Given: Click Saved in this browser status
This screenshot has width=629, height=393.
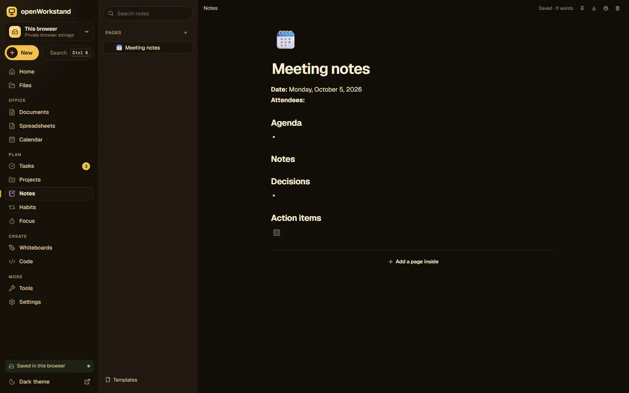Looking at the screenshot, I should coord(49,366).
